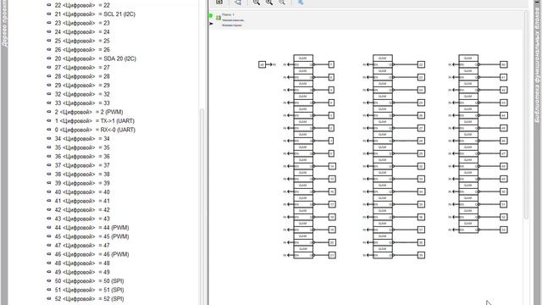Open the vertical side tab on right edge

[x=538, y=62]
